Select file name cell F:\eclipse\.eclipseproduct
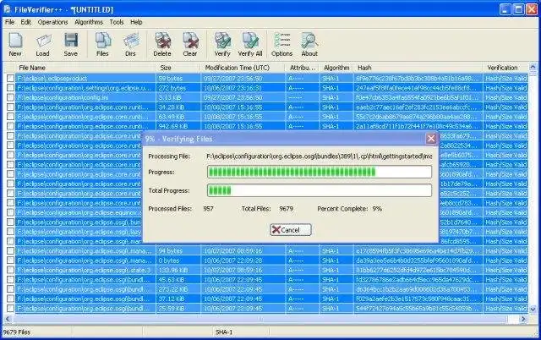 [86, 79]
